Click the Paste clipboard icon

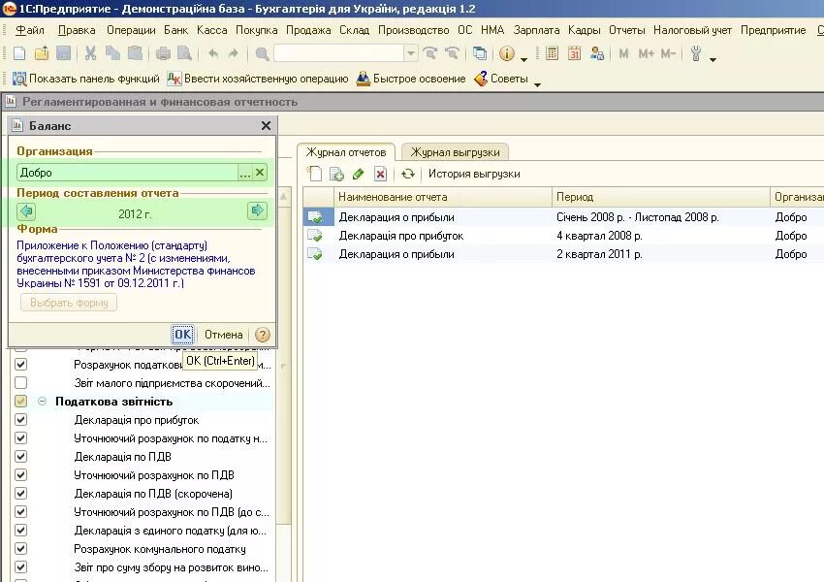pyautogui.click(x=135, y=53)
